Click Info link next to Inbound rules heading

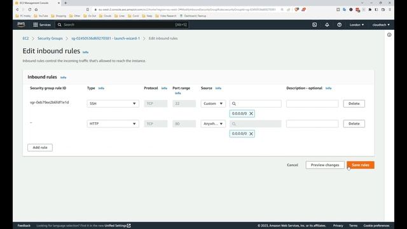pos(63,78)
